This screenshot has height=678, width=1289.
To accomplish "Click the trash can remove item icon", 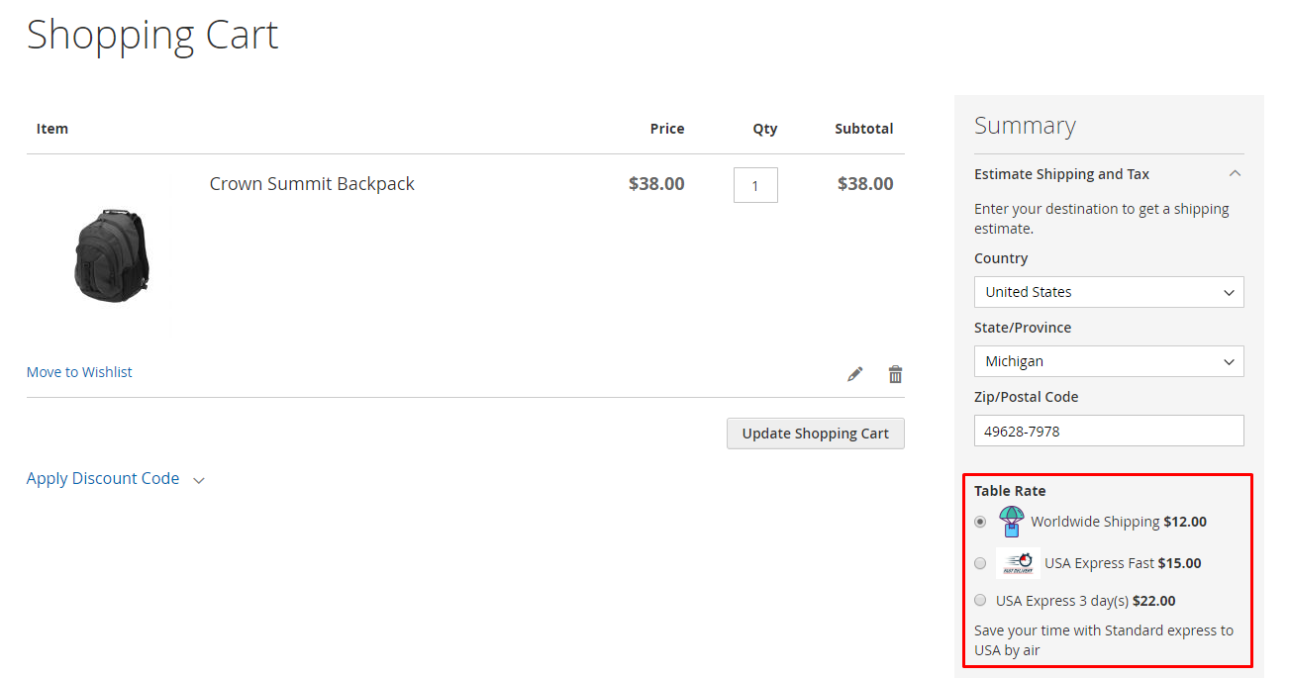I will click(x=895, y=374).
